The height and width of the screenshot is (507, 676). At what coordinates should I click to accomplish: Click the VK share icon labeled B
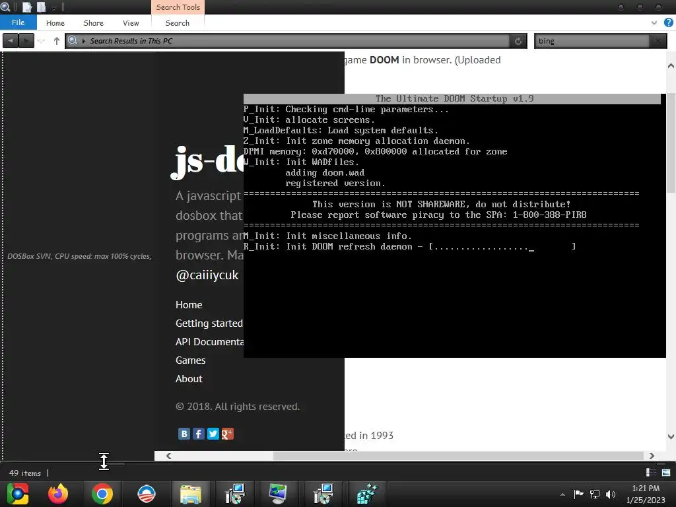pos(184,434)
